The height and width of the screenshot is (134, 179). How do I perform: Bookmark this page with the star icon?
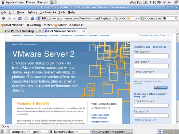tap(132, 18)
